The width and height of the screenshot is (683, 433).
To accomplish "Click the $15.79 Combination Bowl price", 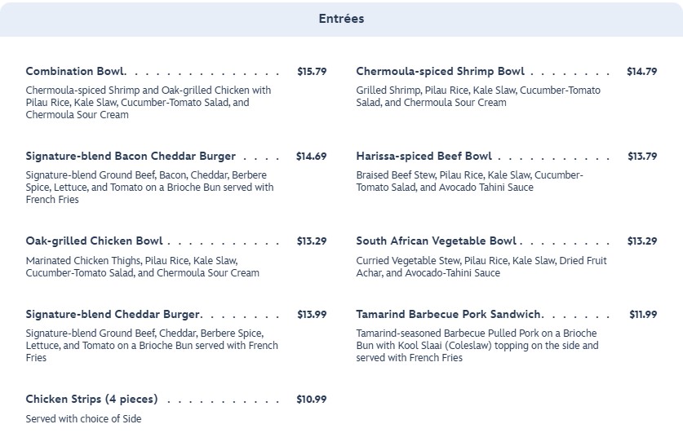I will [312, 72].
